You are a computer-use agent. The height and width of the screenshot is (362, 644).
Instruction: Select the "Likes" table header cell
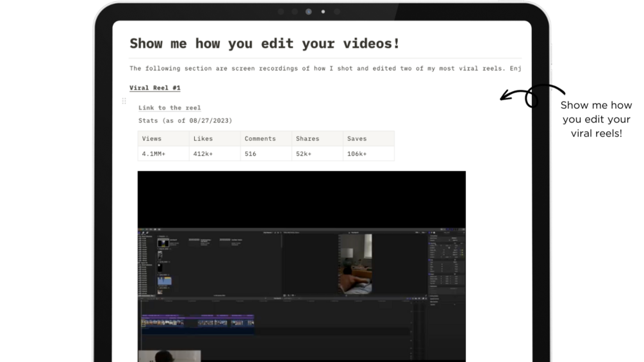(215, 139)
